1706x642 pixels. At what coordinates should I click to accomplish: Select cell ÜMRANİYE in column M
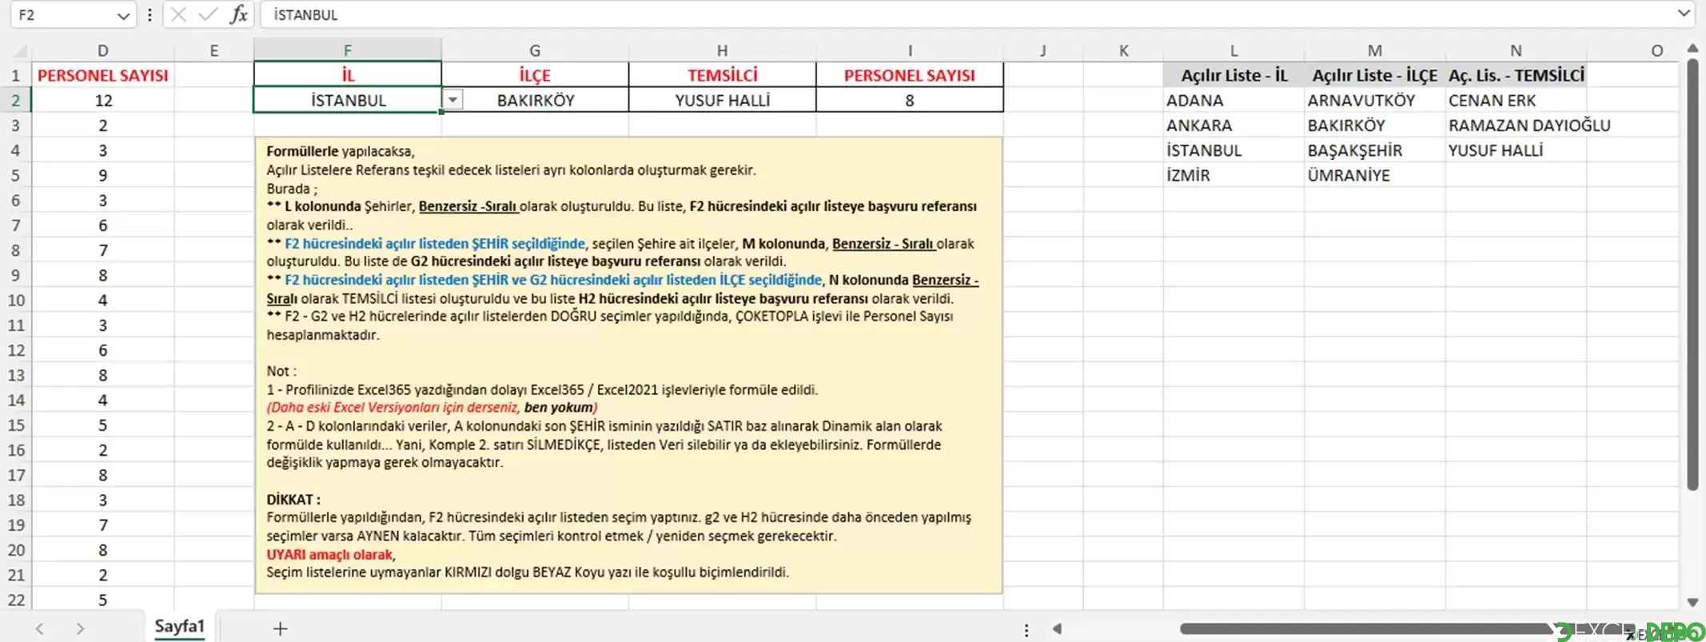click(x=1374, y=175)
